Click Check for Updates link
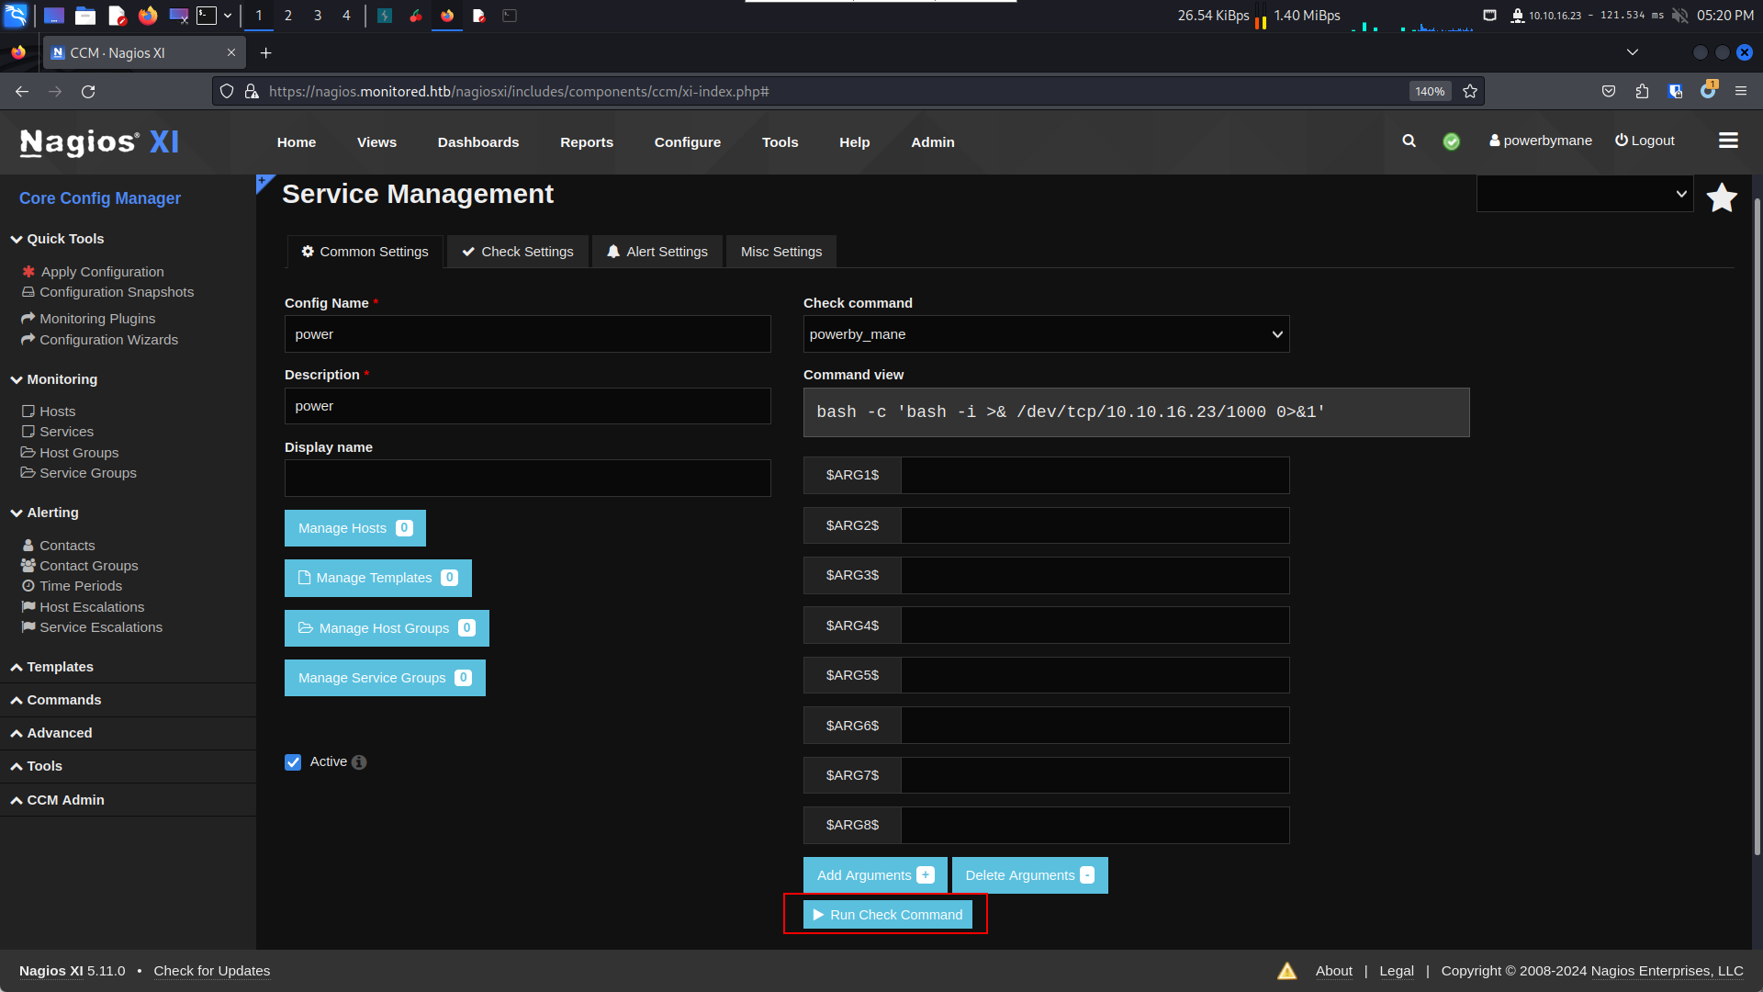 tap(212, 971)
